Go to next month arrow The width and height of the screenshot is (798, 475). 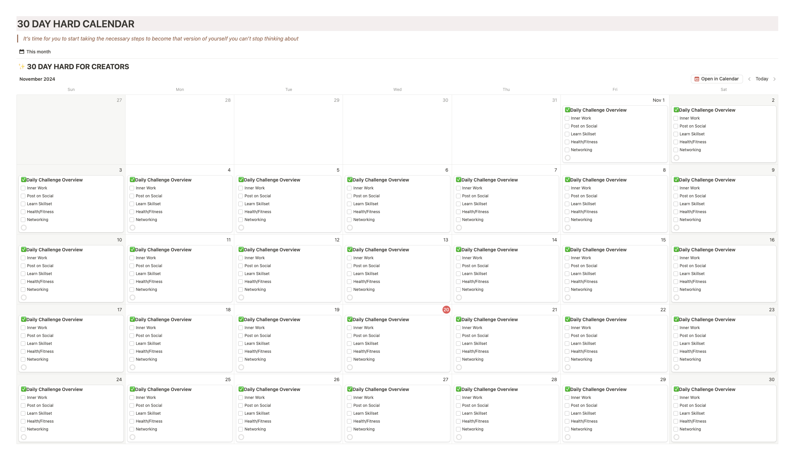point(774,79)
